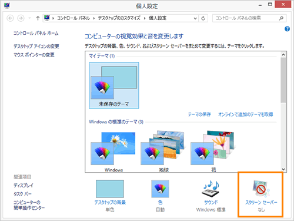This screenshot has width=294, height=221.
Task: Click the Refresh button in the address bar
Action: pyautogui.click(x=203, y=18)
